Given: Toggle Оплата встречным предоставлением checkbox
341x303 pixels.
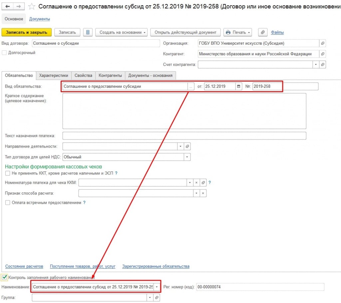Looking at the screenshot, I should pyautogui.click(x=8, y=202).
